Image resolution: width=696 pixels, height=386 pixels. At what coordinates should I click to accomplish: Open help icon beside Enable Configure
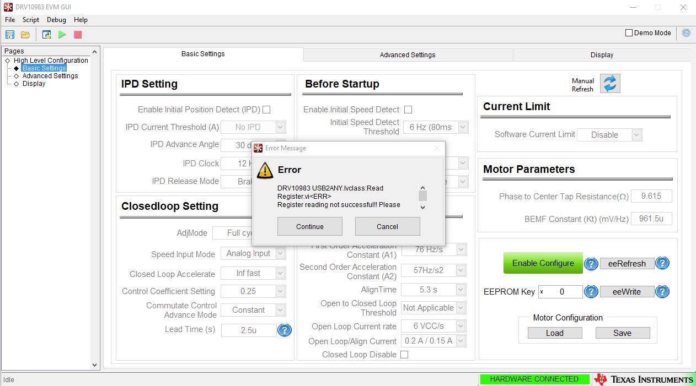pos(591,264)
